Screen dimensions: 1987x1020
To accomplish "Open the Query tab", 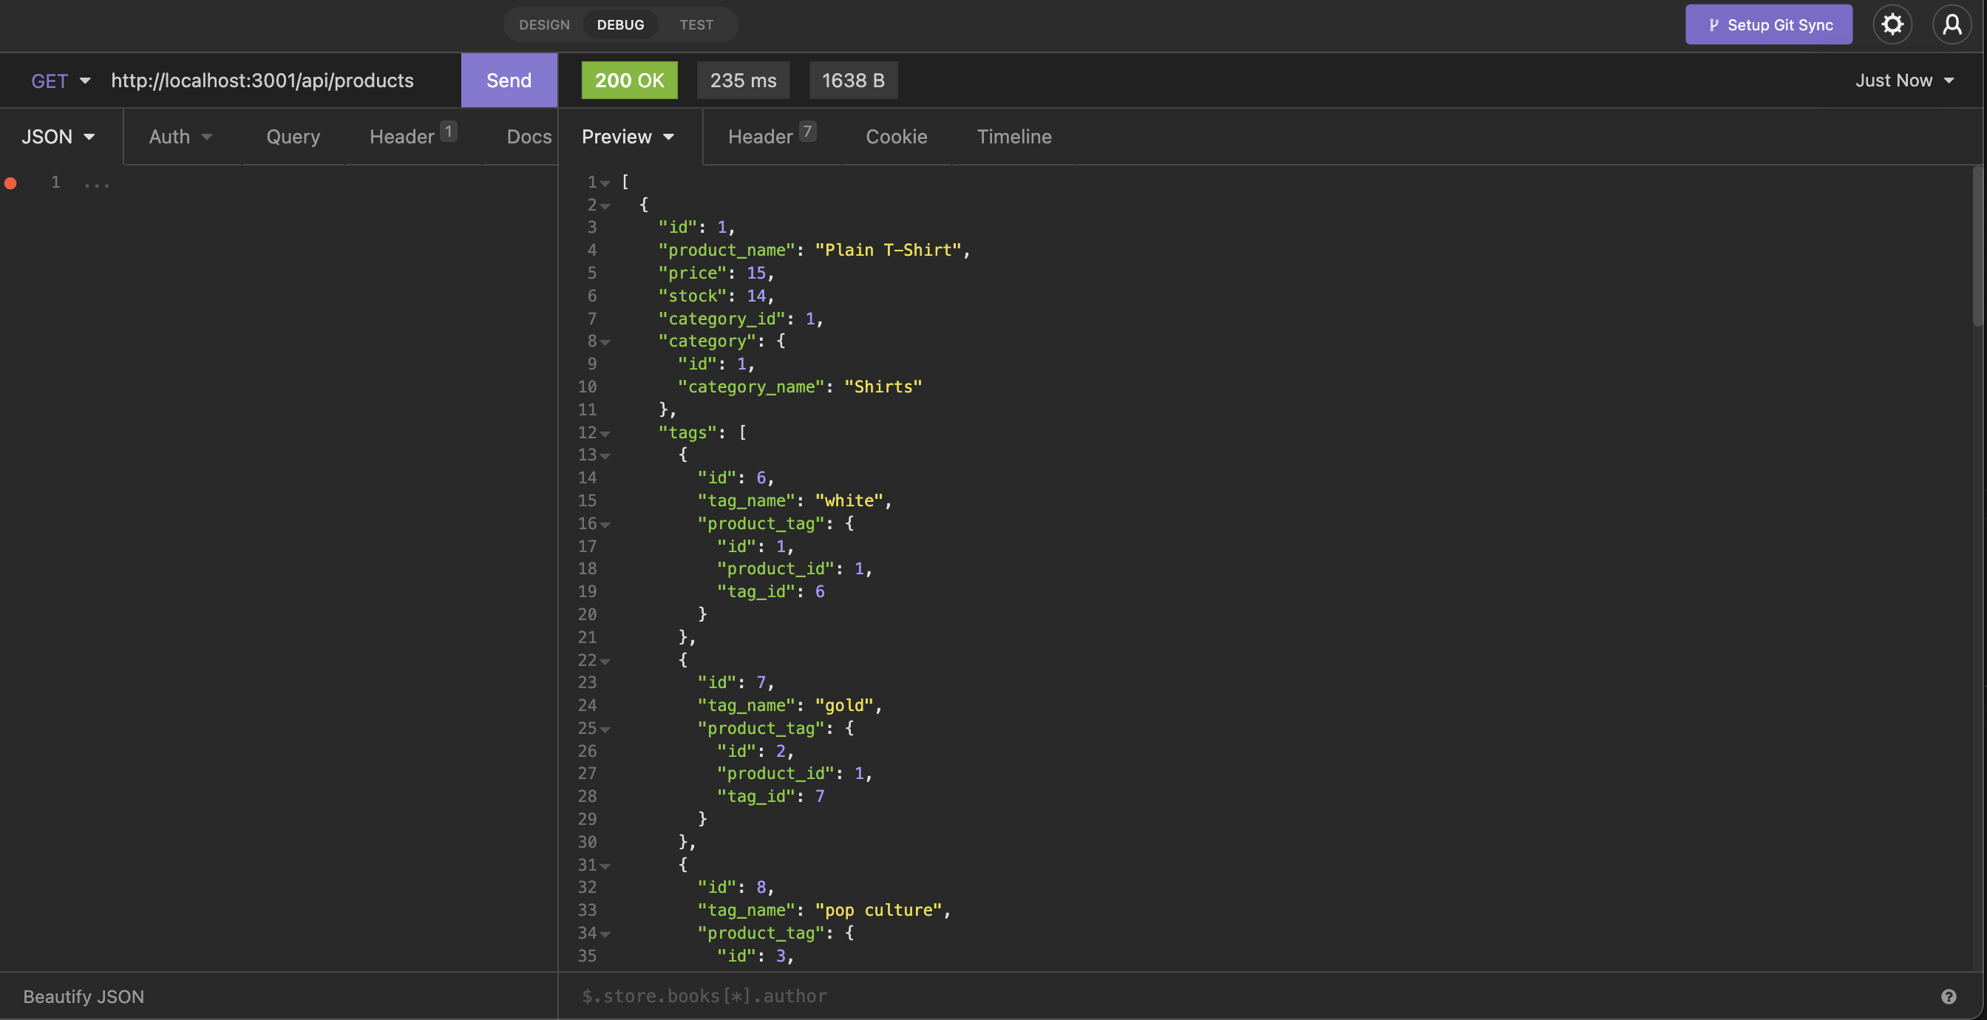I will point(293,137).
